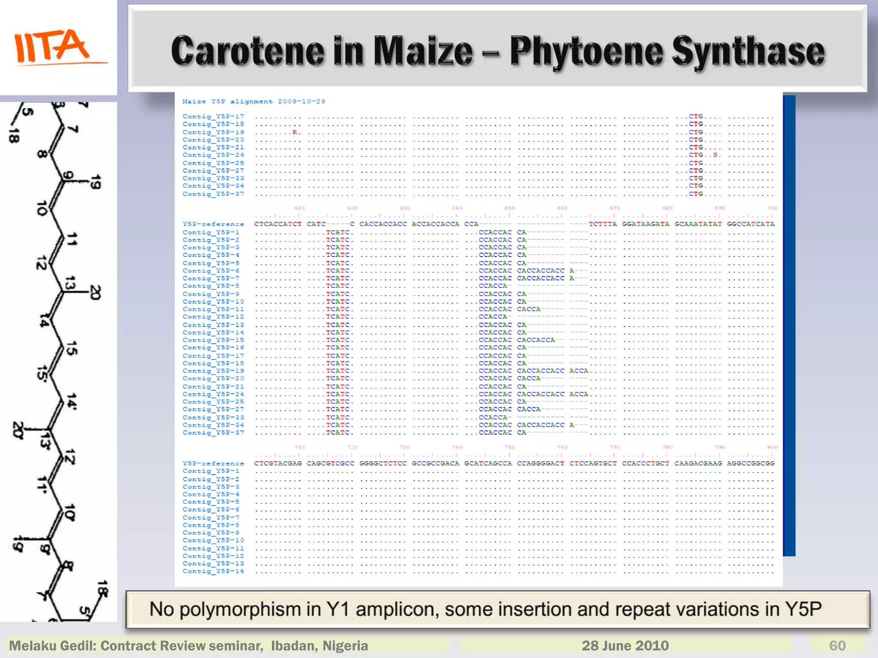Viewport: 878px width, 658px height.
Task: Click the CTG insertion on Contig_Y5P-17 top row
Action: (696, 117)
